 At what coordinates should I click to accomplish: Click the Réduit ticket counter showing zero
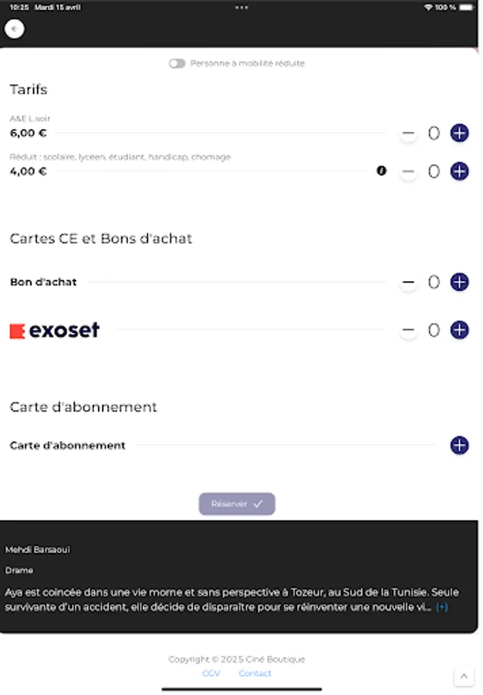point(434,171)
